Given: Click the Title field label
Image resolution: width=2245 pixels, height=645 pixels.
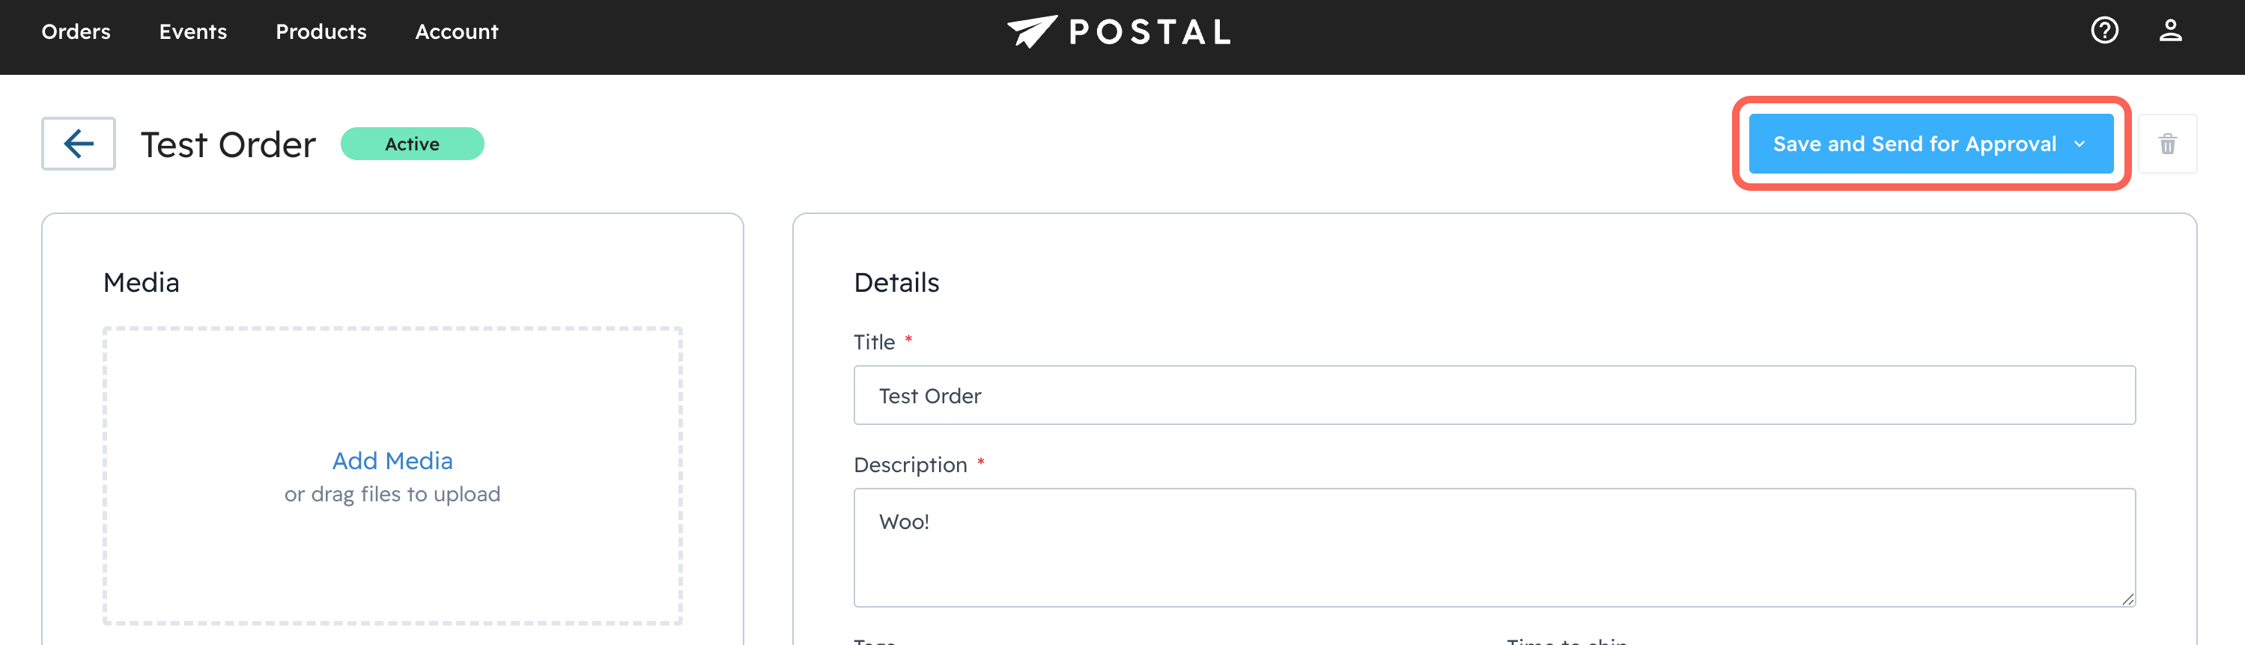Looking at the screenshot, I should point(874,342).
